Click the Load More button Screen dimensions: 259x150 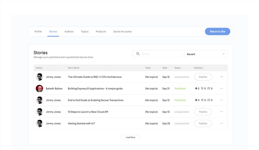130,137
